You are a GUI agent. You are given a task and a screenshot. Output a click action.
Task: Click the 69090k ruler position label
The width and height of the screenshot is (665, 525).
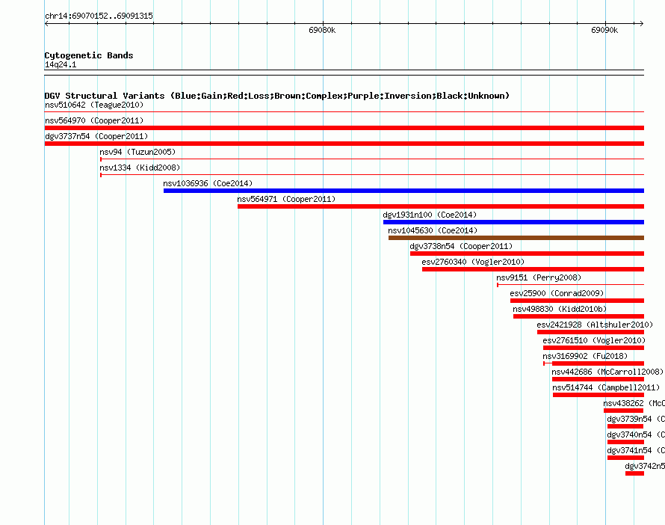click(604, 30)
